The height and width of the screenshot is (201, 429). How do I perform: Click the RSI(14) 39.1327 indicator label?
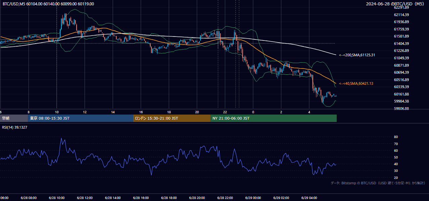click(15, 127)
